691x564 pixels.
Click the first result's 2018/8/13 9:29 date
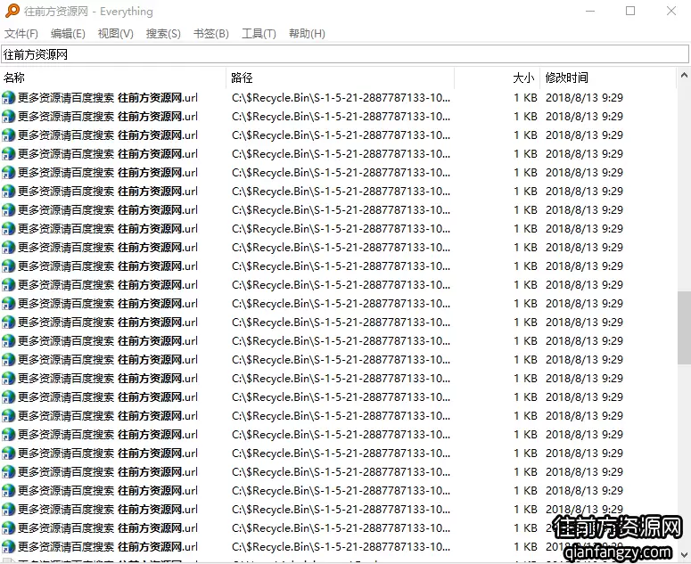click(584, 98)
